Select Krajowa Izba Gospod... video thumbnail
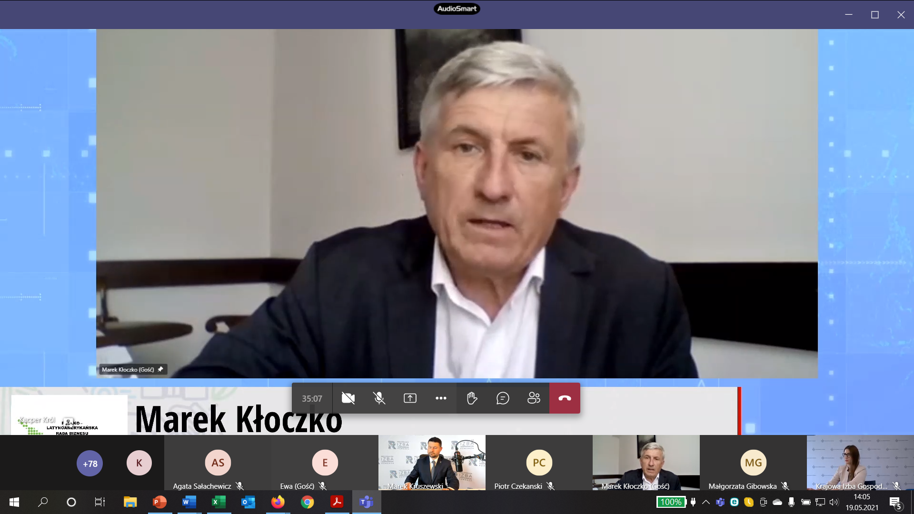914x514 pixels. pos(860,462)
